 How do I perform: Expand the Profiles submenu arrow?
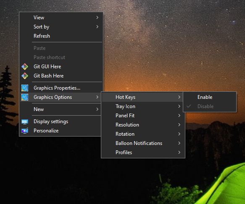(x=179, y=152)
